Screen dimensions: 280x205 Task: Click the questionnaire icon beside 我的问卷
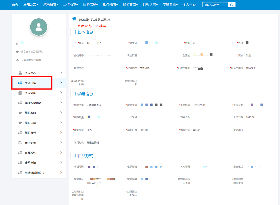(20, 143)
